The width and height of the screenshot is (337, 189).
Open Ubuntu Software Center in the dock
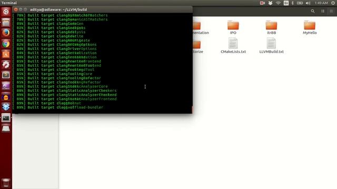click(6, 54)
